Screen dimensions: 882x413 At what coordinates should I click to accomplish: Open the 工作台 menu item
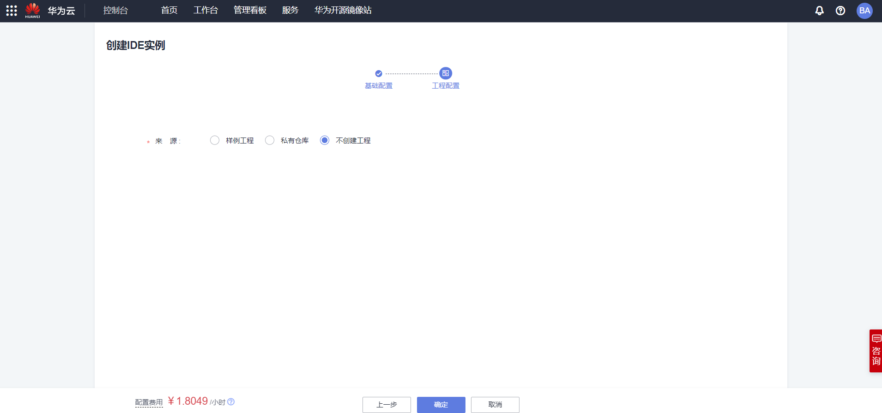click(x=205, y=11)
